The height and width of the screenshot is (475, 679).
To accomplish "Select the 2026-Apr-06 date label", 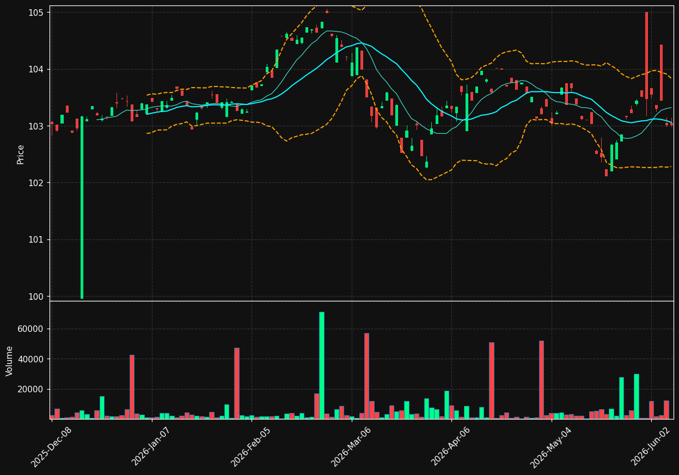I will [x=451, y=446].
